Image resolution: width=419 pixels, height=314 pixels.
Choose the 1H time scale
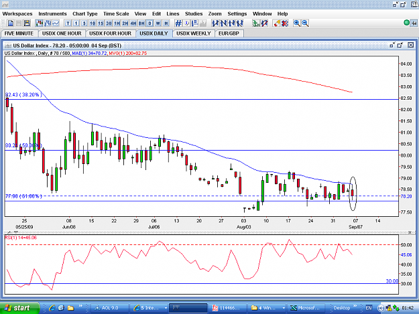click(117, 23)
